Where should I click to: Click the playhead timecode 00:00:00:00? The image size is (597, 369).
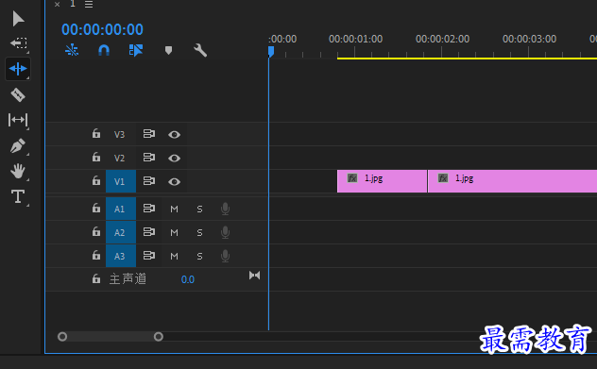(102, 29)
